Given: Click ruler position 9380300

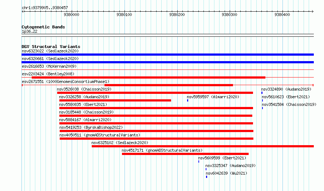Looking at the screenshot, I should click(x=229, y=15).
